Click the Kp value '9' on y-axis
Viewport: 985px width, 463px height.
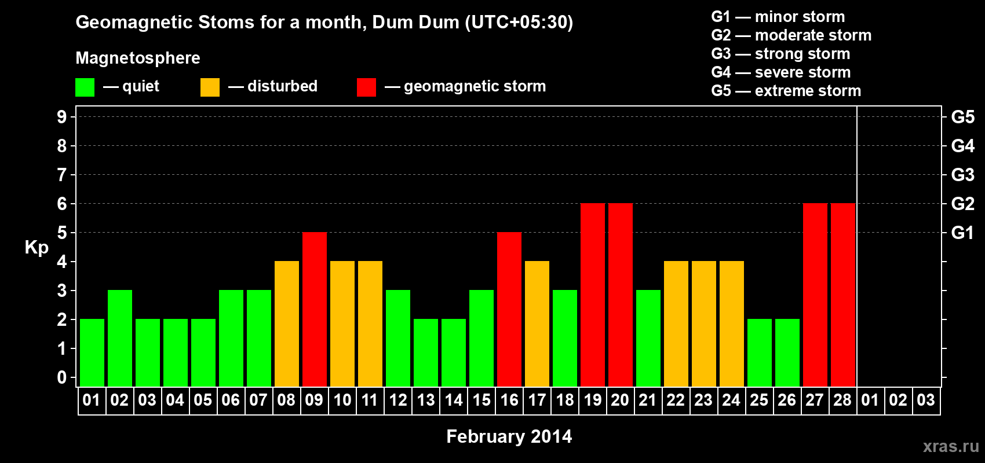62,117
